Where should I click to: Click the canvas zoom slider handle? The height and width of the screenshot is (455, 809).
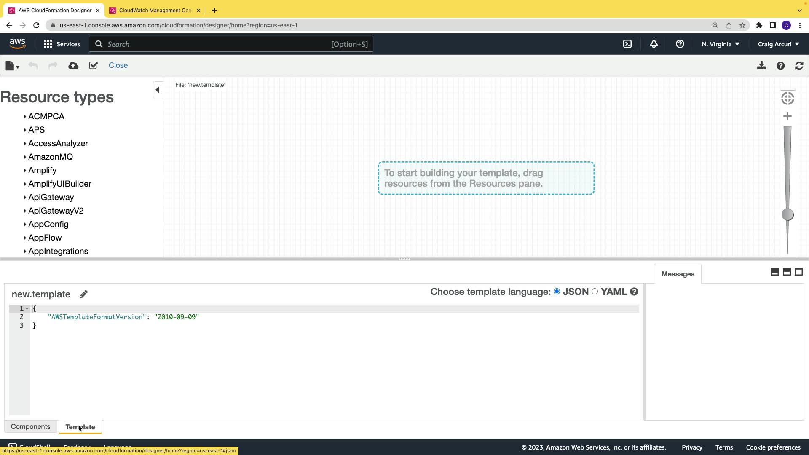[x=787, y=215]
